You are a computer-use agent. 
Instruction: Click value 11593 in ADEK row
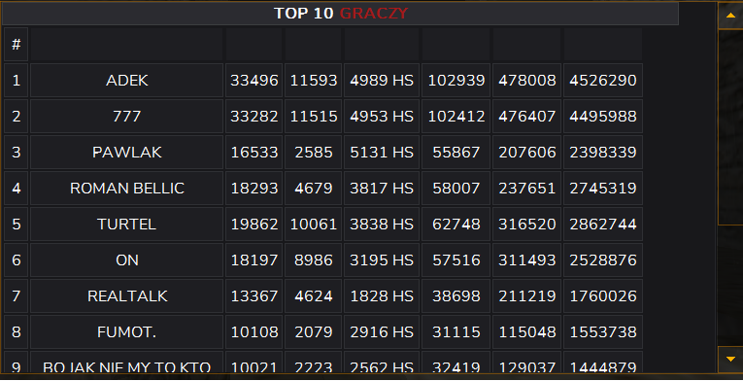click(x=313, y=81)
